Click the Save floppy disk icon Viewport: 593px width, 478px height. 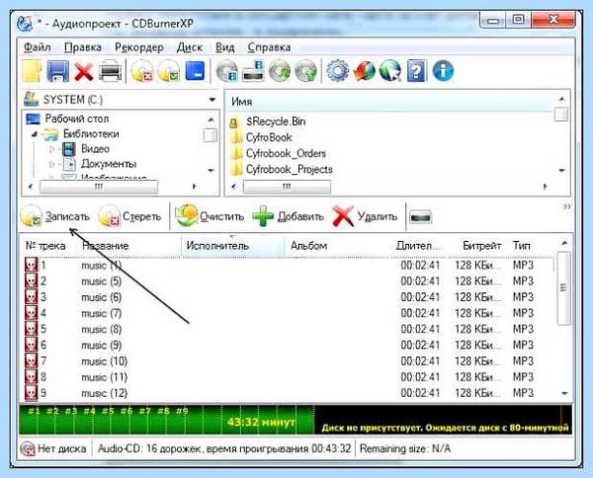[57, 71]
